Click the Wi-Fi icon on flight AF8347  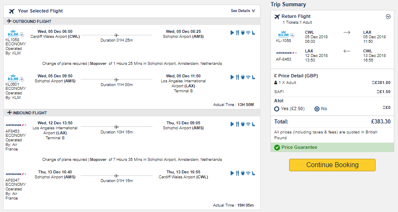[x=248, y=173]
